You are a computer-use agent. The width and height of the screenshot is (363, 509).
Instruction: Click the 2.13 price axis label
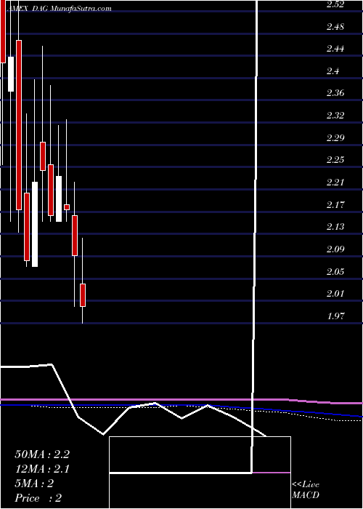[335, 227]
